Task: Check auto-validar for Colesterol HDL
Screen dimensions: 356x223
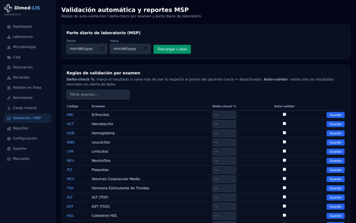Action: coord(284,215)
